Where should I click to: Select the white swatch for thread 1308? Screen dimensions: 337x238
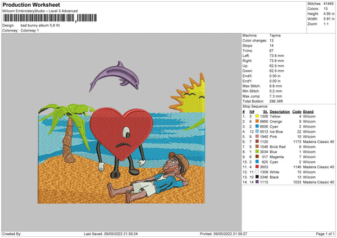click(x=257, y=172)
